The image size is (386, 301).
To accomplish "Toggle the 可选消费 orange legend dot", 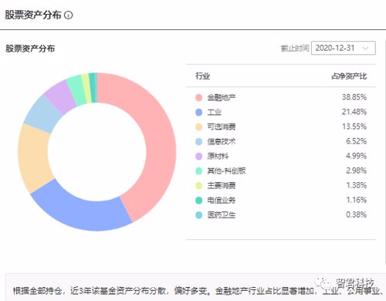I will (198, 127).
